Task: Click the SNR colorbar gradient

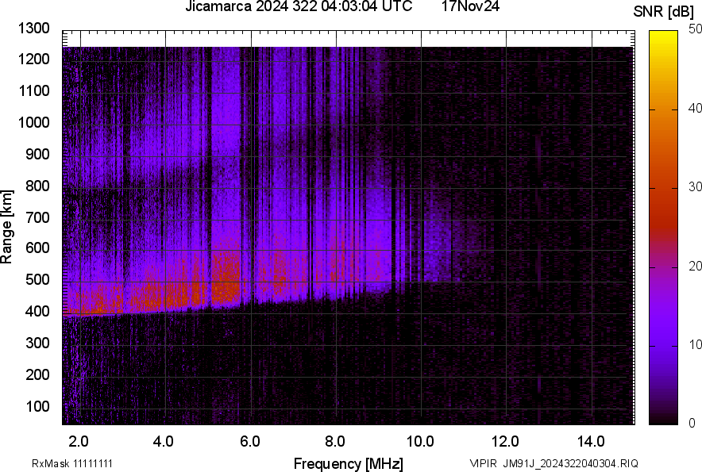Action: point(663,228)
